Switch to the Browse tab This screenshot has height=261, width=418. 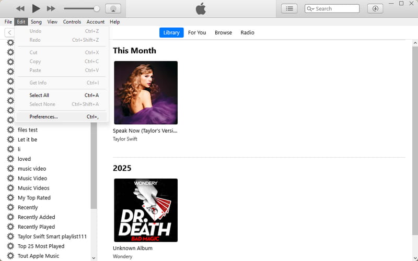click(x=224, y=32)
